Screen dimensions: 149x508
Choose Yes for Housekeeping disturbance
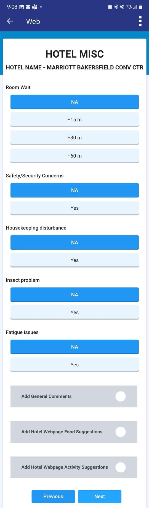74,260
